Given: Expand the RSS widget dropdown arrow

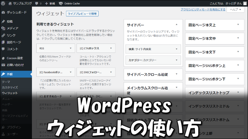Looking at the screenshot, I should [71, 48].
